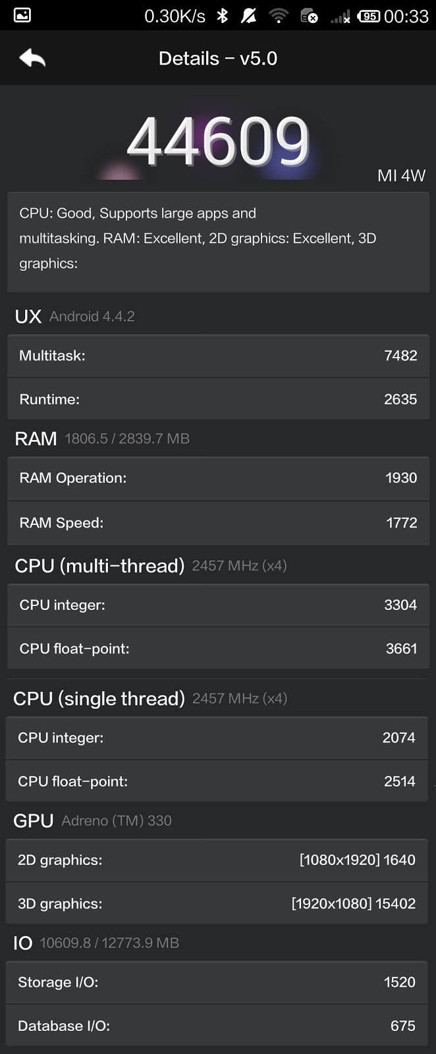Tap the total score 44609
Image resolution: width=436 pixels, height=1054 pixels.
pos(218,142)
